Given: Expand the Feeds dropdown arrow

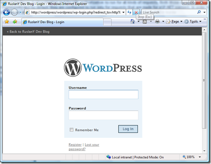Looking at the screenshot, I should (x=151, y=22).
